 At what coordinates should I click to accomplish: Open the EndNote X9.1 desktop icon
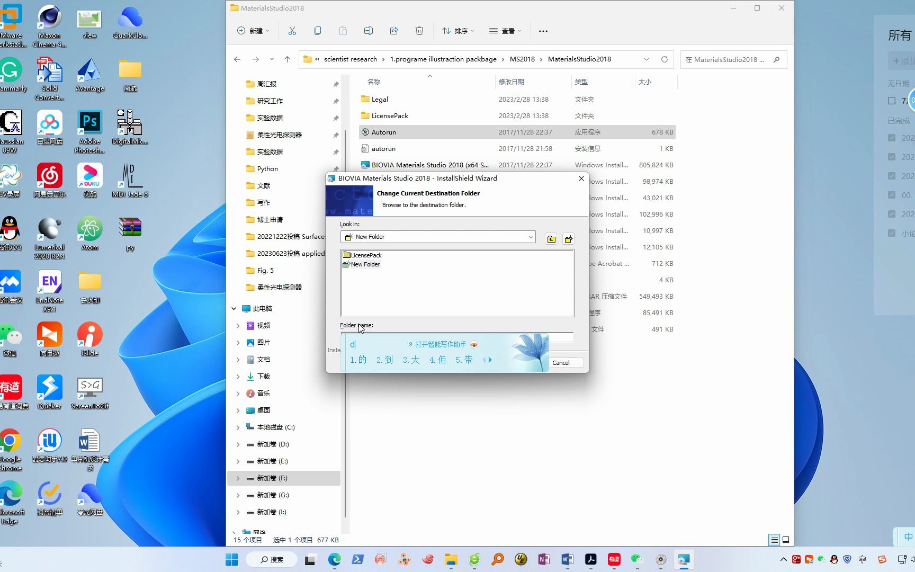click(49, 291)
